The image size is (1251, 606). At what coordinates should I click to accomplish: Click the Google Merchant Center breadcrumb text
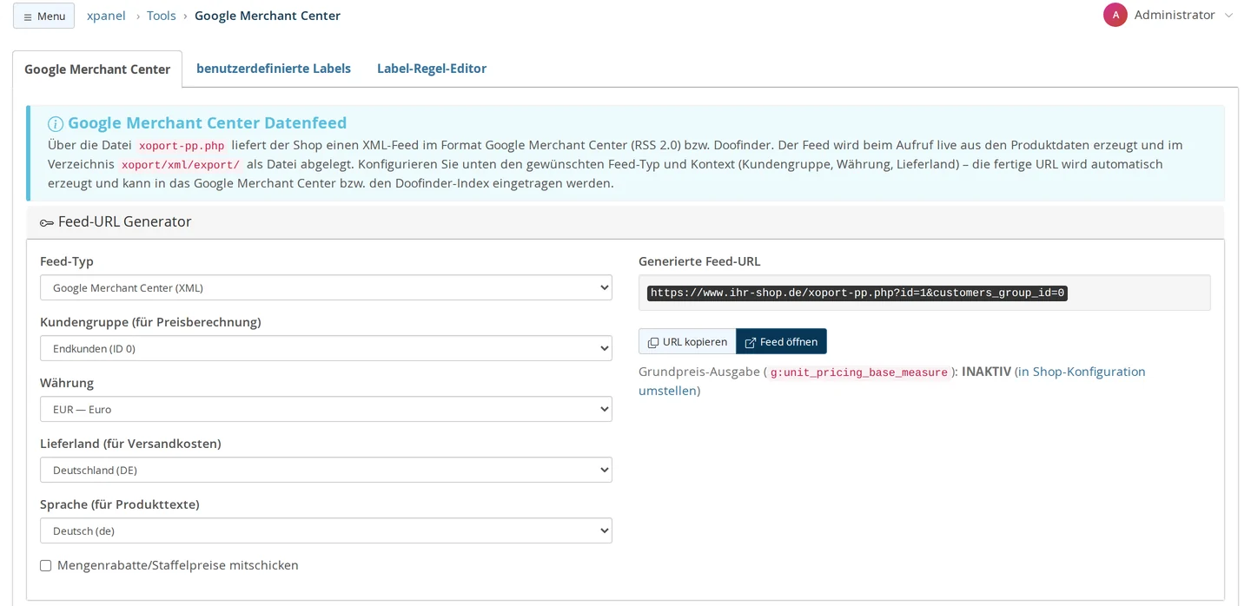pyautogui.click(x=268, y=16)
